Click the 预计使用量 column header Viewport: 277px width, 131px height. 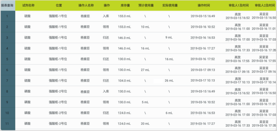coord(146,5)
